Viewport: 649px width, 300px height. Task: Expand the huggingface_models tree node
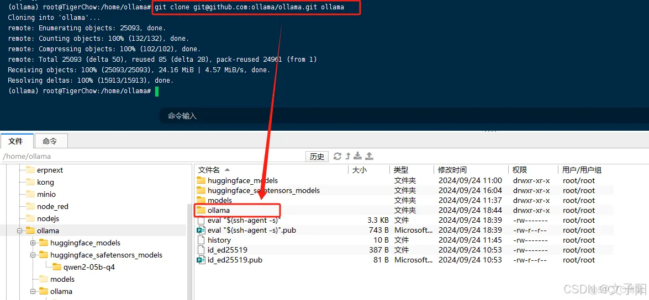coord(32,243)
